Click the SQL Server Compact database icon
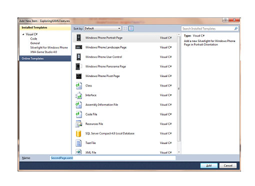255x186 pixels. click(x=78, y=133)
